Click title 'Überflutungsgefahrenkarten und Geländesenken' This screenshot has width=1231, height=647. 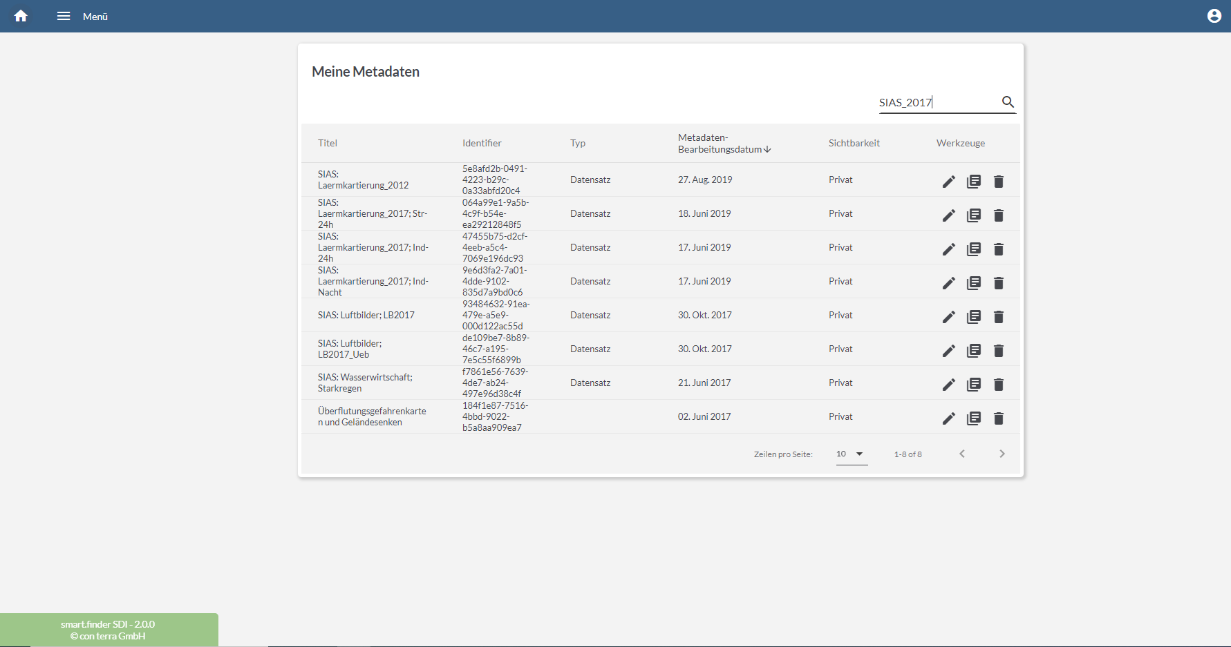pos(372,416)
